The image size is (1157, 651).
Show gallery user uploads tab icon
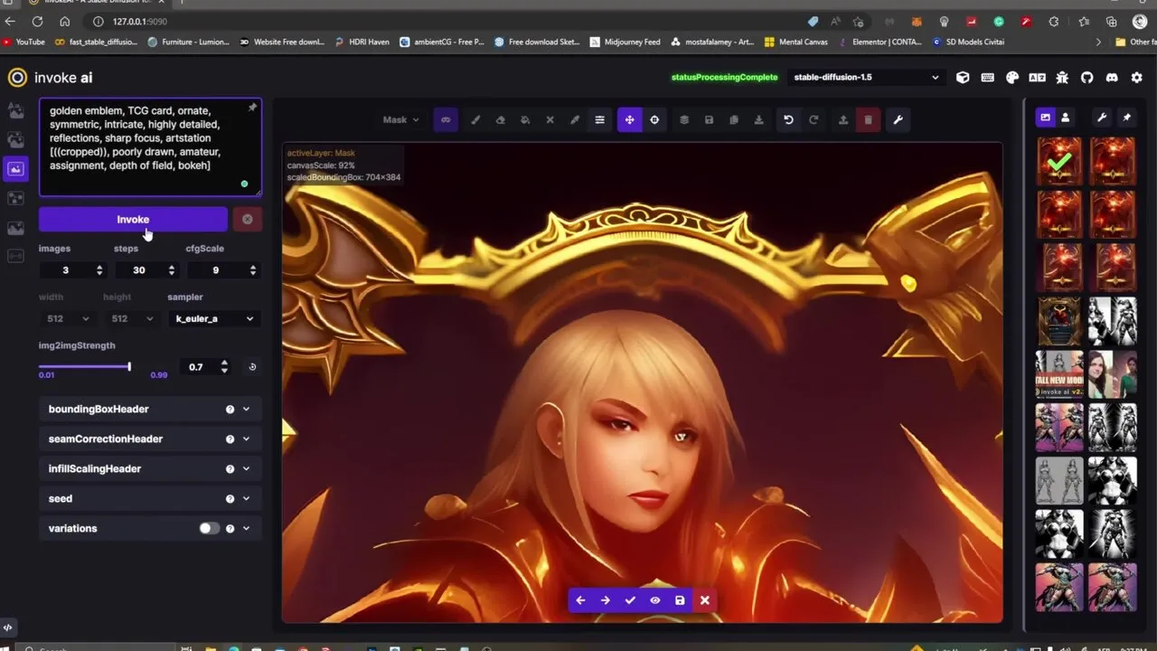[x=1066, y=118]
